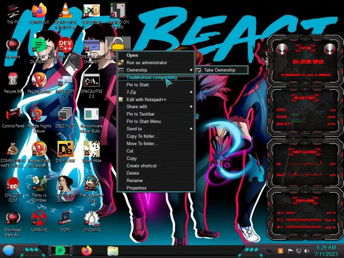This screenshot has height=258, width=344.
Task: Select the Legend of Zilda icon
Action: [92, 189]
